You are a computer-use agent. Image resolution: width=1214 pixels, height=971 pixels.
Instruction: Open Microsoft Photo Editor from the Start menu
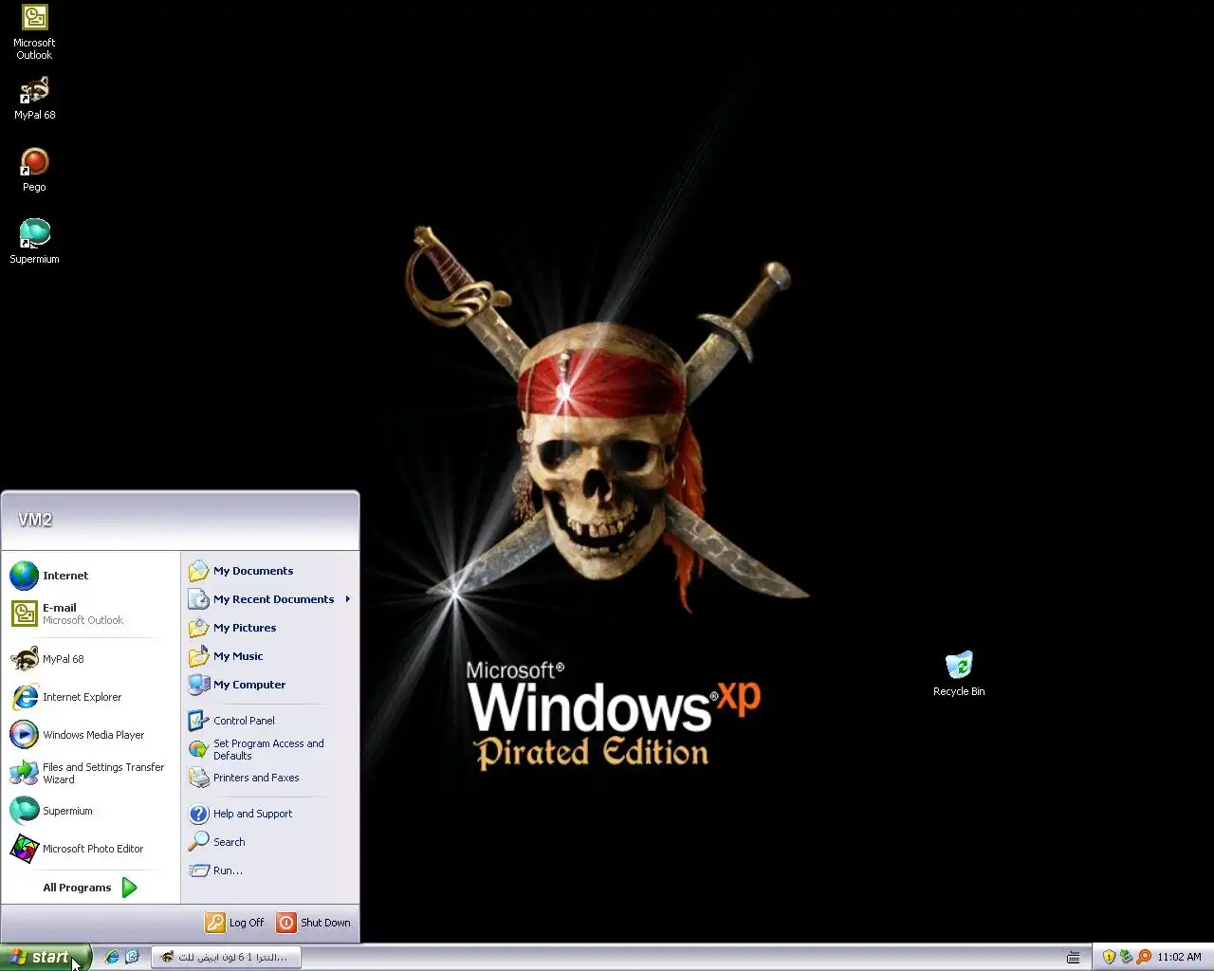[90, 849]
